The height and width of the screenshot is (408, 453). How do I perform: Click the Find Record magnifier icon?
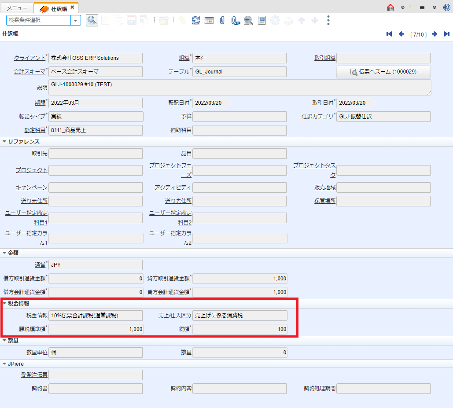[92, 20]
